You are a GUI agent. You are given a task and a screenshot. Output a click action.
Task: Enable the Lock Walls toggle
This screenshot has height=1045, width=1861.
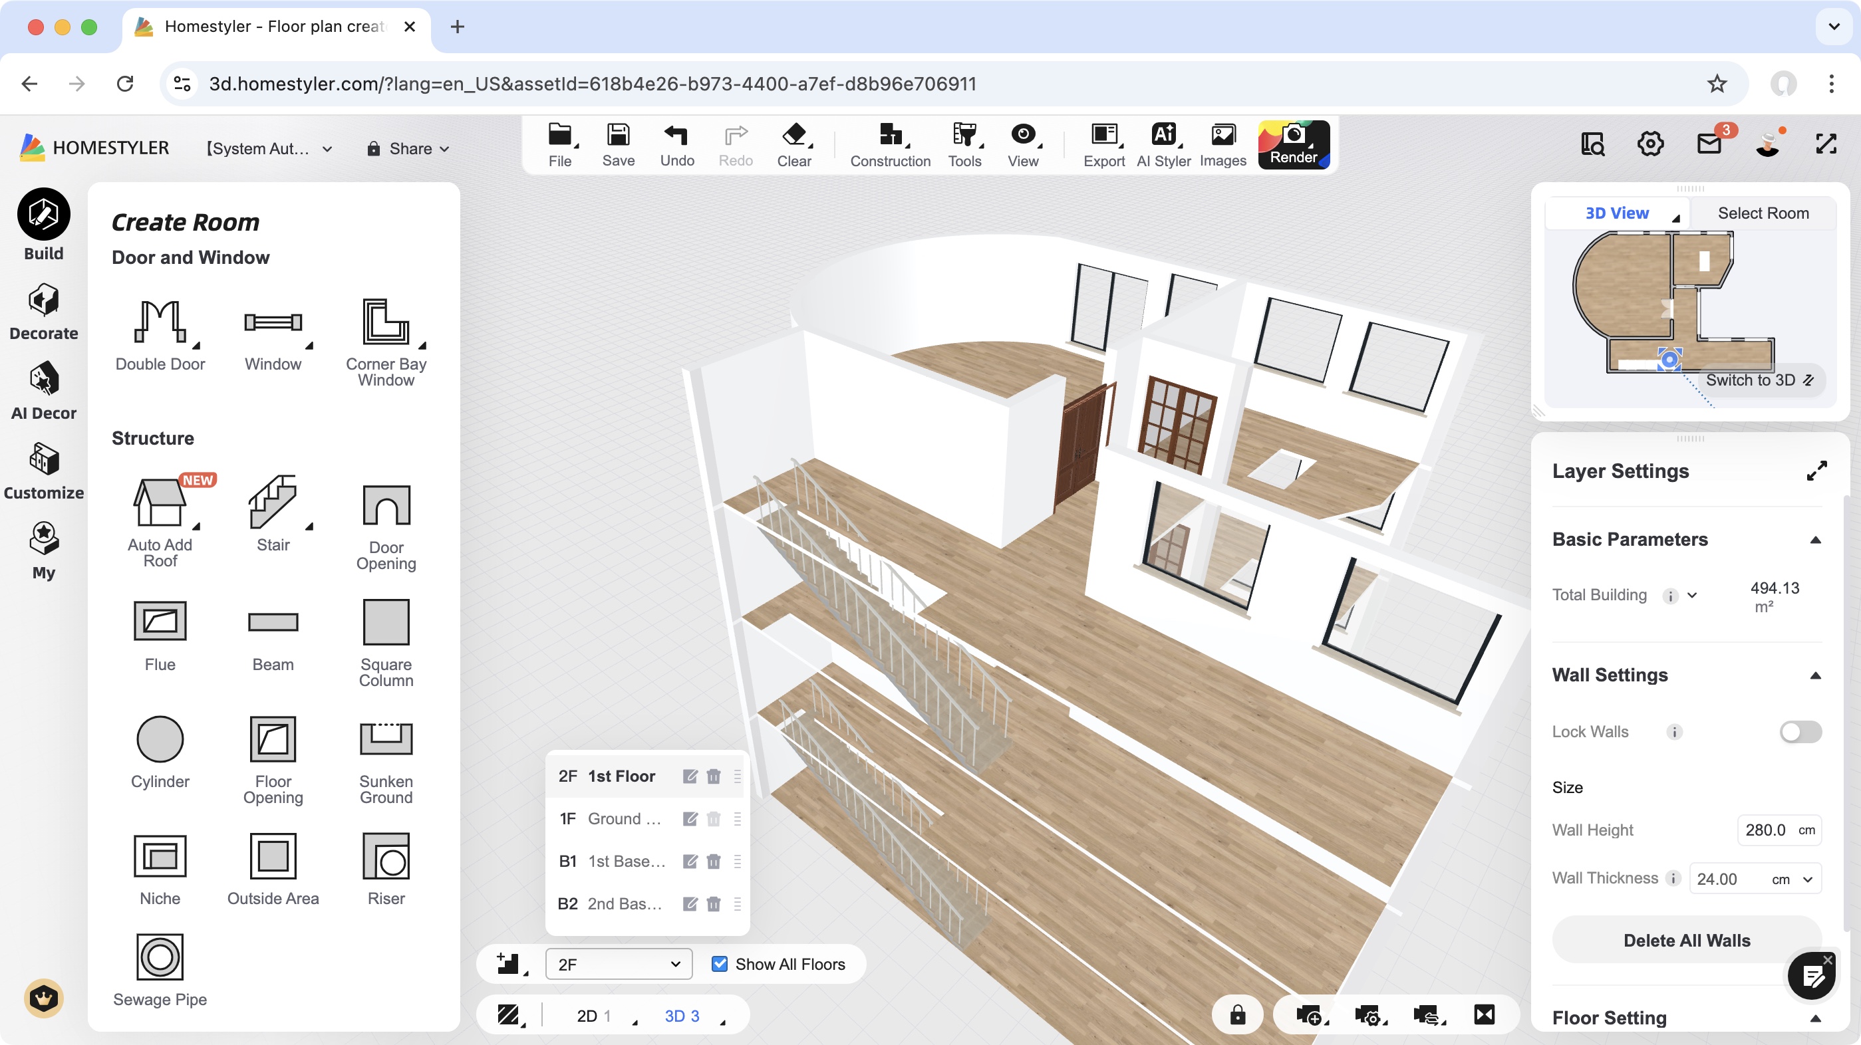[x=1800, y=732]
